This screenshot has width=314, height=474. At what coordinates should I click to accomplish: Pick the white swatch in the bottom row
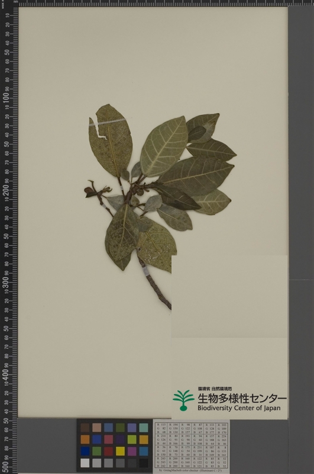point(85,463)
